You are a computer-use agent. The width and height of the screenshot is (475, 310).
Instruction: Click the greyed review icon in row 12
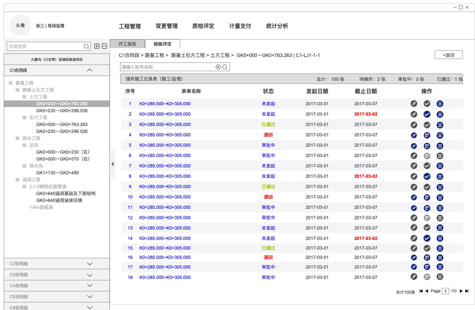coord(427,218)
